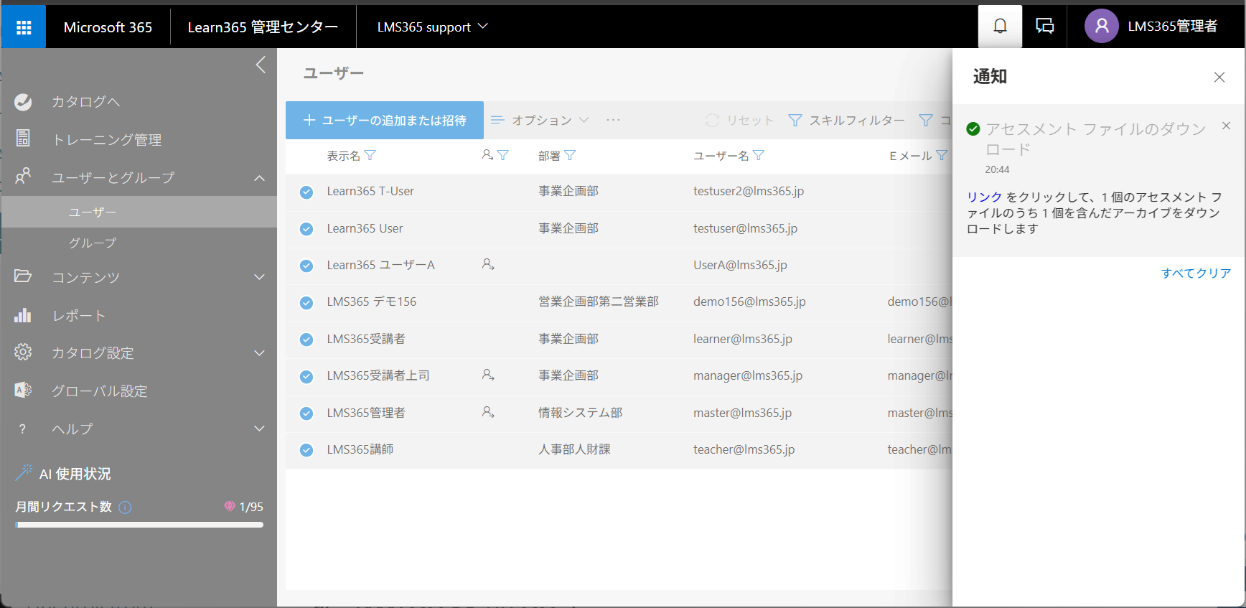Expand the コンテンツ section chevron
Viewport: 1246px width, 608px height.
coord(260,277)
